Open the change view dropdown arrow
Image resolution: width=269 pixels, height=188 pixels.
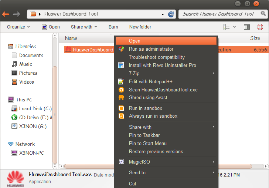coord(235,27)
